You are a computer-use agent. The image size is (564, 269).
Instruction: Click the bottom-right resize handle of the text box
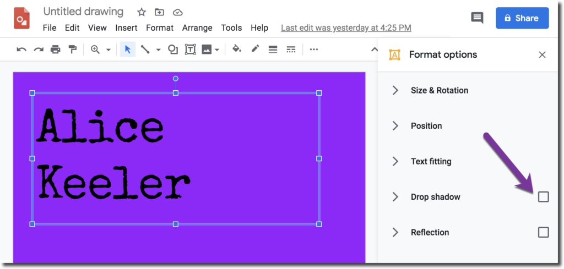tap(319, 224)
